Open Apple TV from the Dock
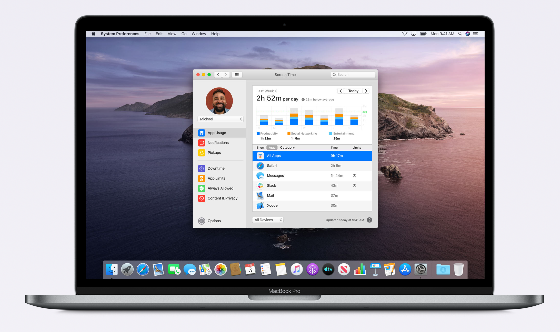This screenshot has height=332, width=560. tap(328, 269)
